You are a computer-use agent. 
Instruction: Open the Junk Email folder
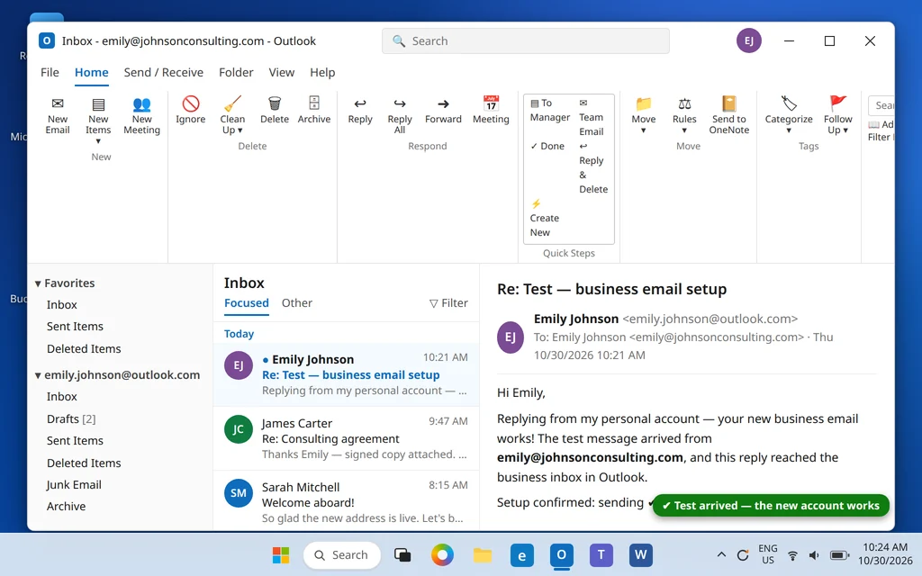click(74, 484)
